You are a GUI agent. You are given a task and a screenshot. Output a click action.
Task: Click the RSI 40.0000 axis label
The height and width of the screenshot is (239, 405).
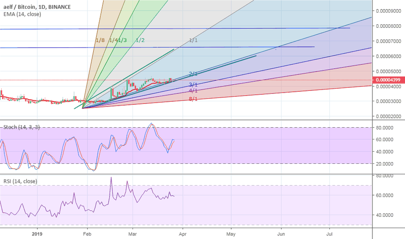coord(385,215)
